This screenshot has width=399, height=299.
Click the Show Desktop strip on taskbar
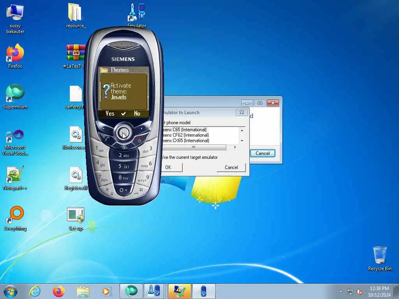point(397,291)
